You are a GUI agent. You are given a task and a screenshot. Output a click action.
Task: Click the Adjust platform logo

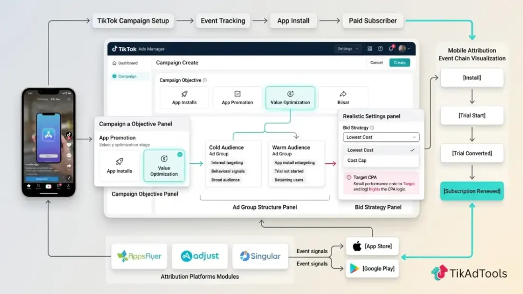200,257
